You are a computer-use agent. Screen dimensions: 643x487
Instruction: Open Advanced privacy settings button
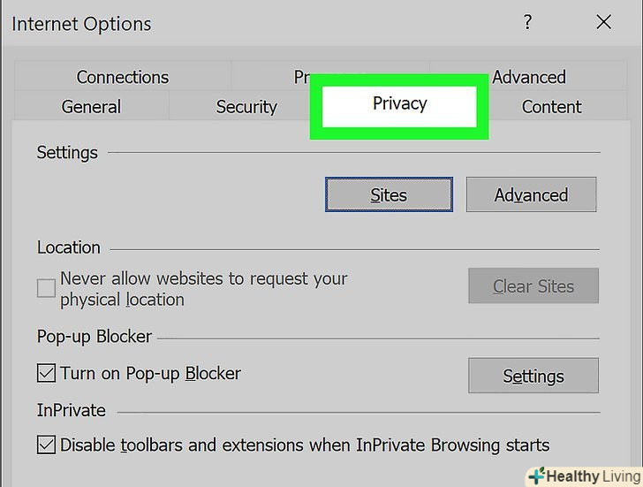[531, 194]
